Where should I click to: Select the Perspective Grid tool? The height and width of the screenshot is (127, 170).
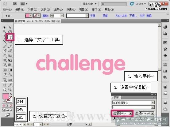tap(10, 65)
